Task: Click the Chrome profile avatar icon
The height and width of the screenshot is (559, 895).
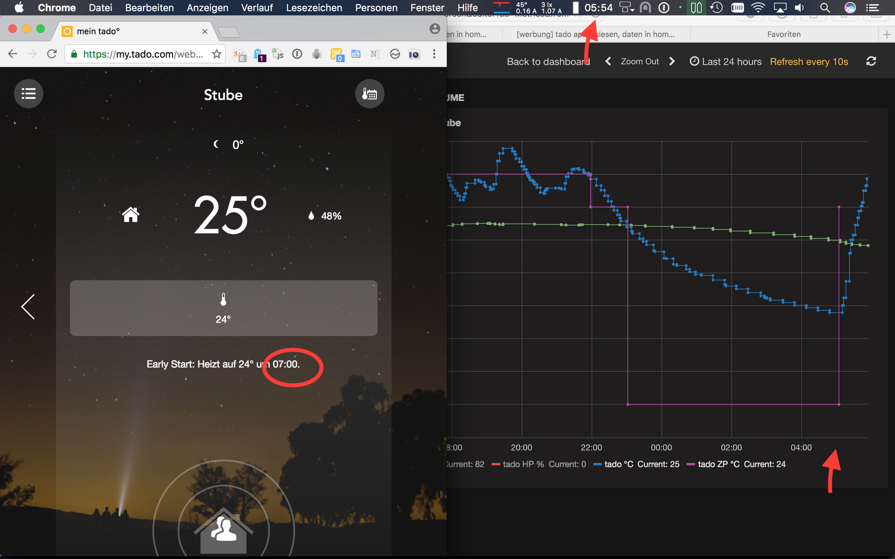Action: coord(435,29)
